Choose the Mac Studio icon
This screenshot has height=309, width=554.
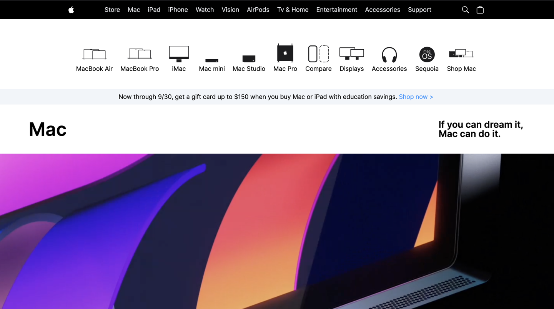pyautogui.click(x=249, y=59)
